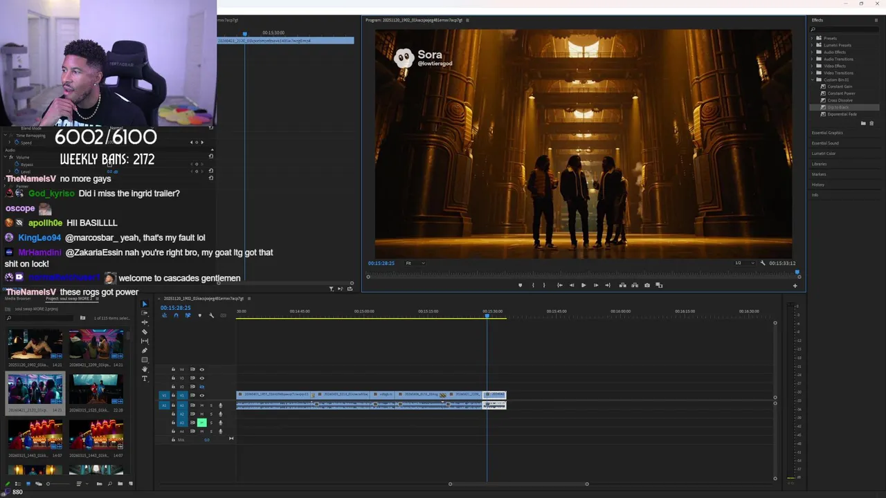Select the Pen tool

pyautogui.click(x=145, y=351)
